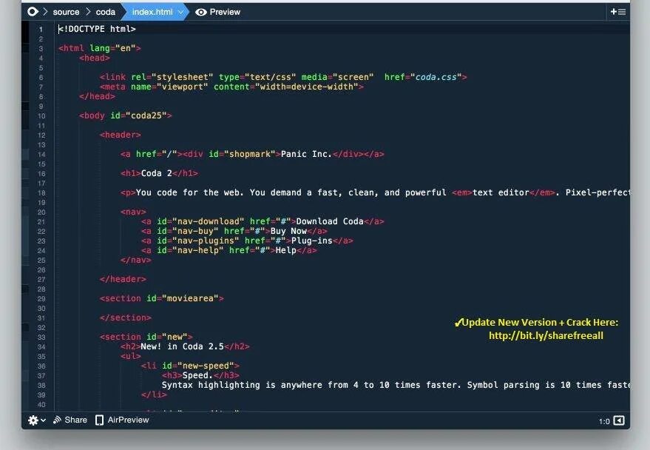650x450 pixels.
Task: Click the Panic Inc. text
Action: click(x=306, y=154)
